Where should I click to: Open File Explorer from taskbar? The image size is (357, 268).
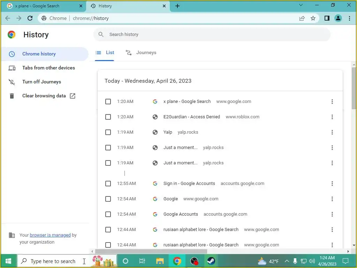click(160, 261)
